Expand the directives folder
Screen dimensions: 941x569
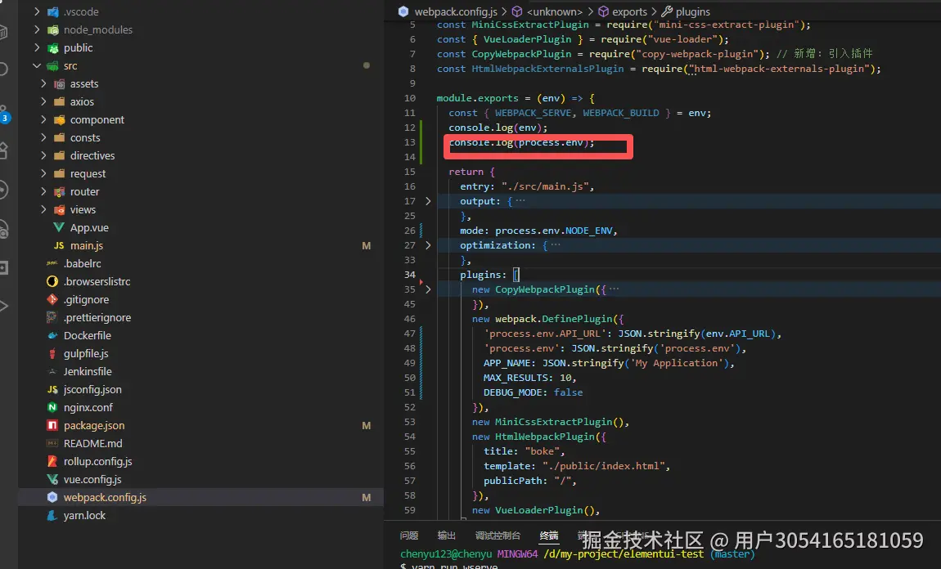43,155
